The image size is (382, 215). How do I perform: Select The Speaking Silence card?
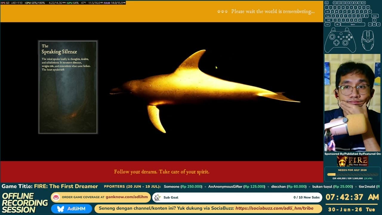[x=68, y=87]
